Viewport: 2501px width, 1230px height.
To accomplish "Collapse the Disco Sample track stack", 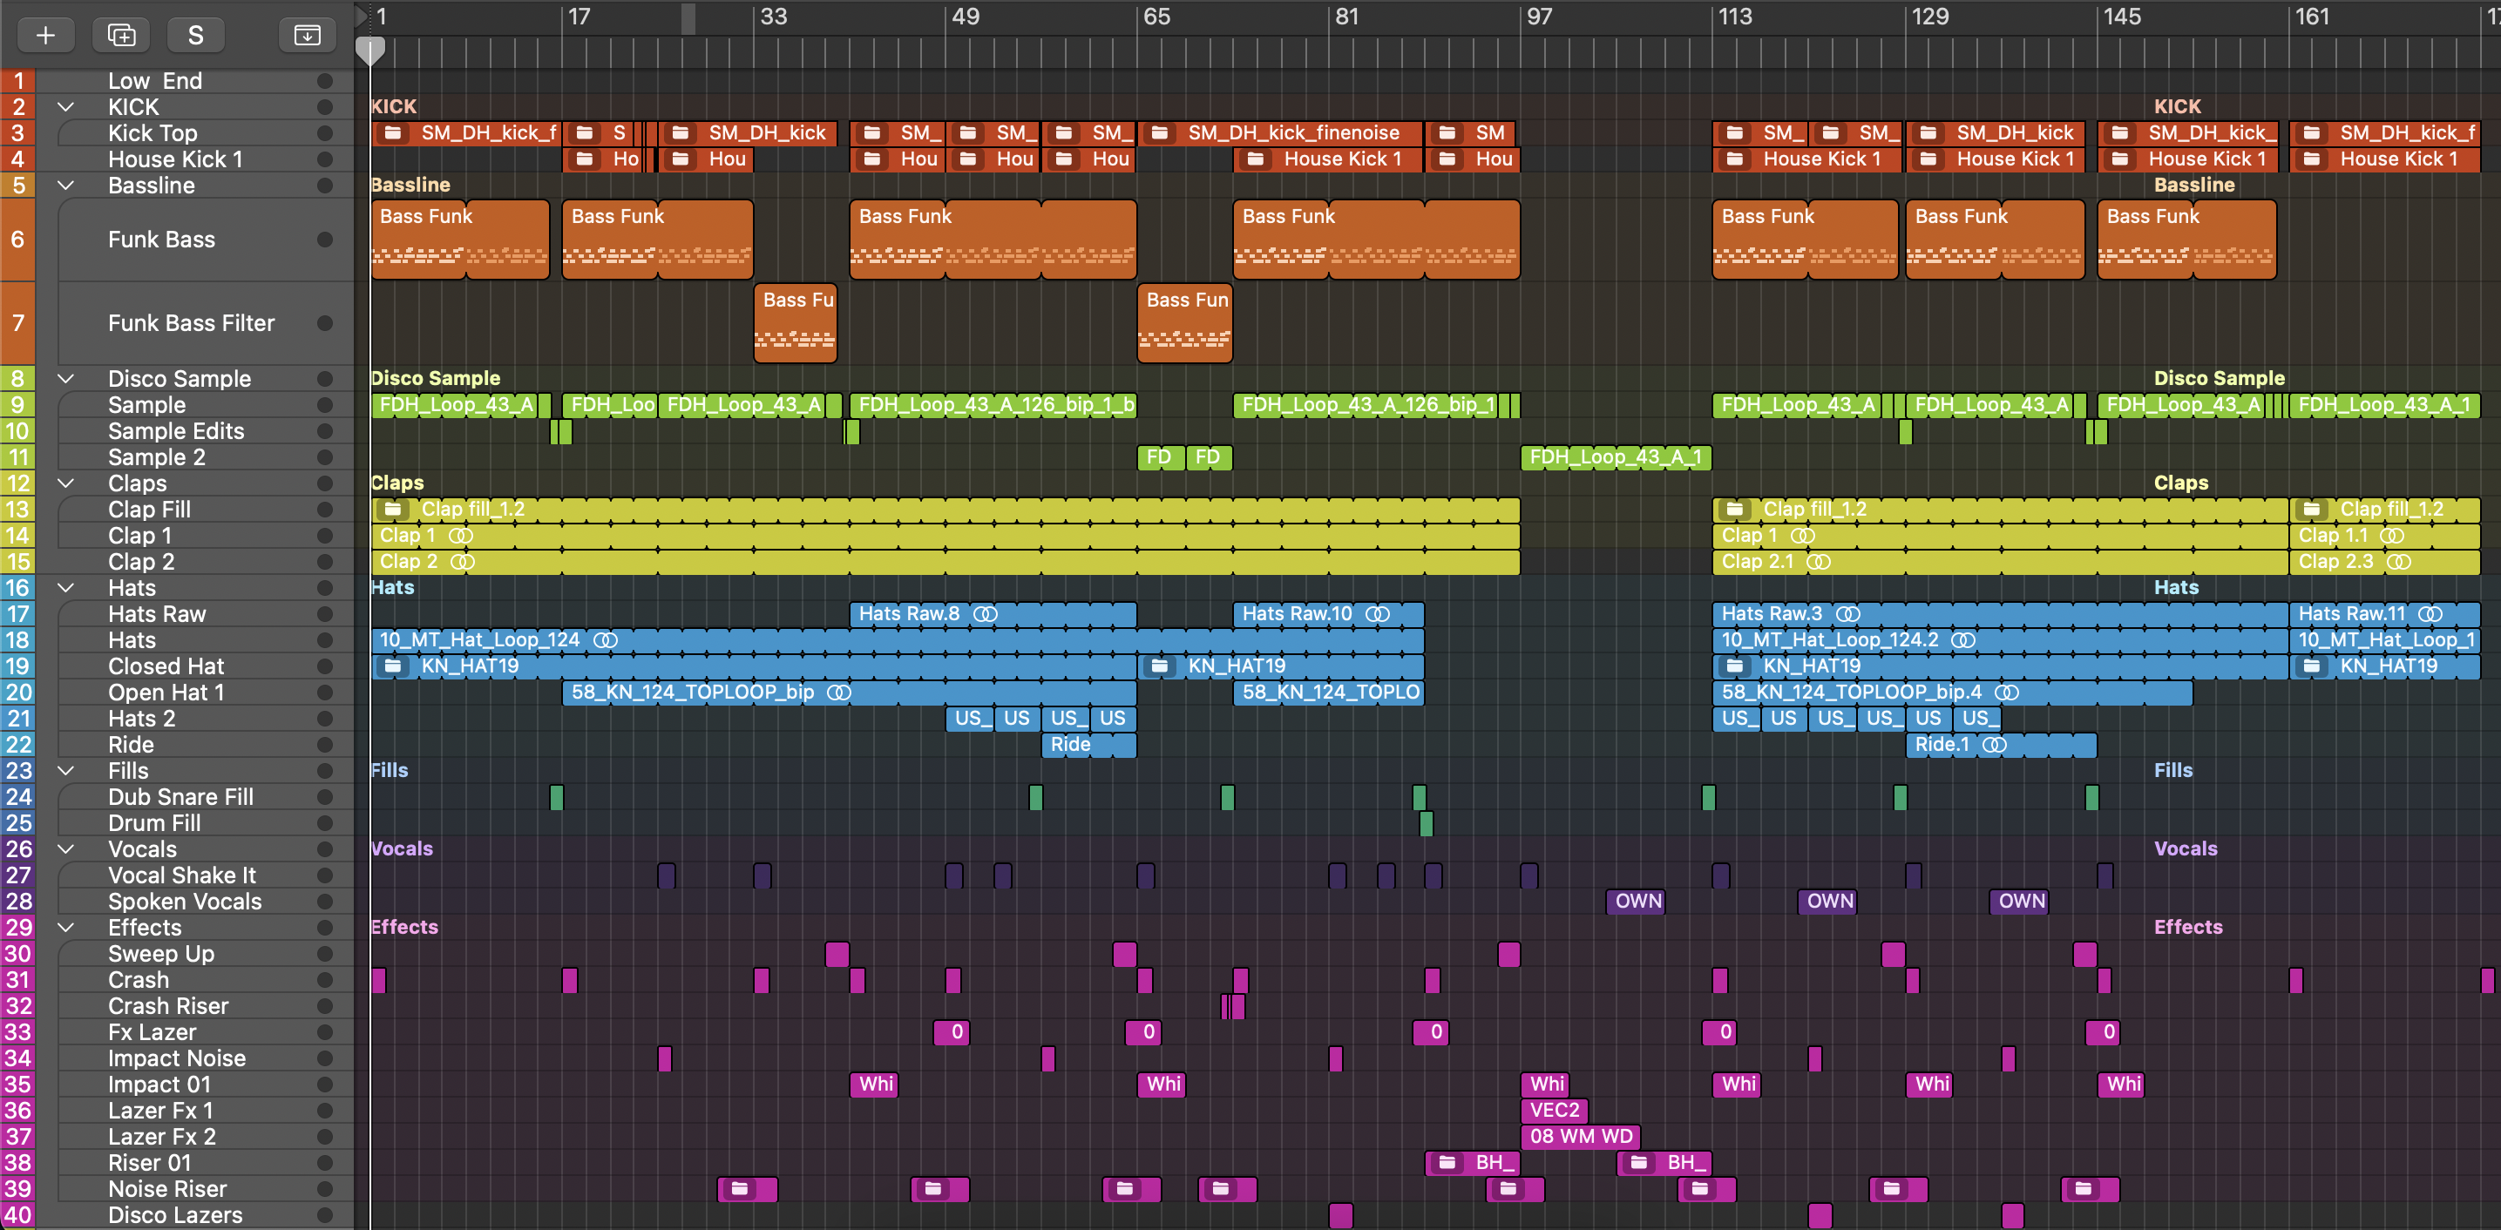I will pyautogui.click(x=66, y=379).
